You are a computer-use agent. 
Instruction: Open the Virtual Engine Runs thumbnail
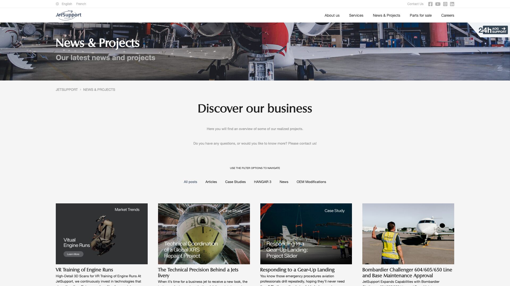tap(101, 234)
